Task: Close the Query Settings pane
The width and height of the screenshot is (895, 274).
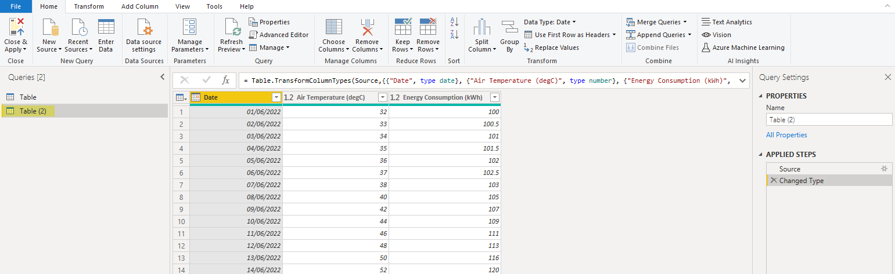Action: tap(887, 77)
